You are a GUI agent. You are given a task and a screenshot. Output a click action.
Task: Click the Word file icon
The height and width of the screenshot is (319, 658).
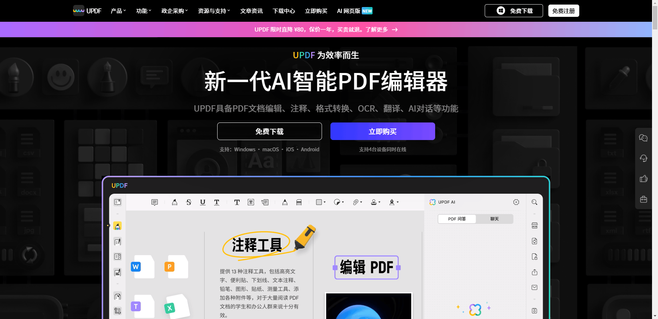pyautogui.click(x=143, y=267)
